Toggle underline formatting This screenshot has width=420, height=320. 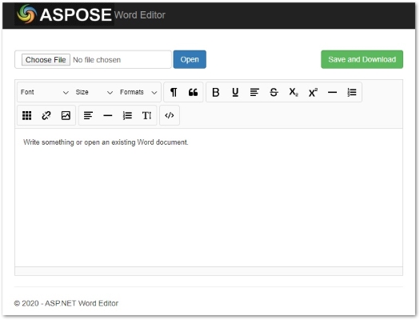coord(235,92)
